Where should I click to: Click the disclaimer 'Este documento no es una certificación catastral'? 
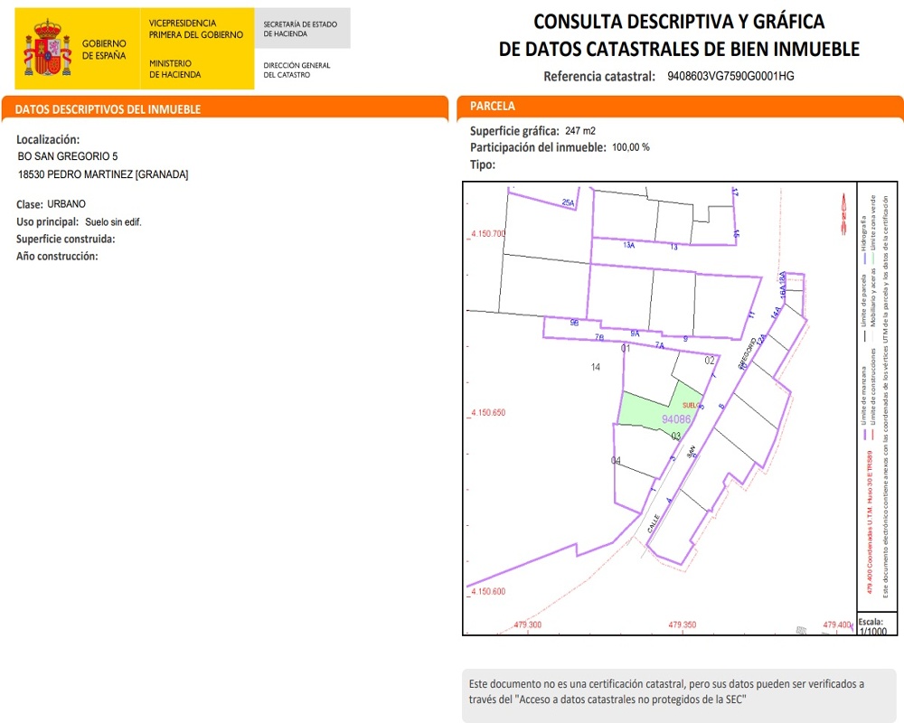pyautogui.click(x=578, y=684)
